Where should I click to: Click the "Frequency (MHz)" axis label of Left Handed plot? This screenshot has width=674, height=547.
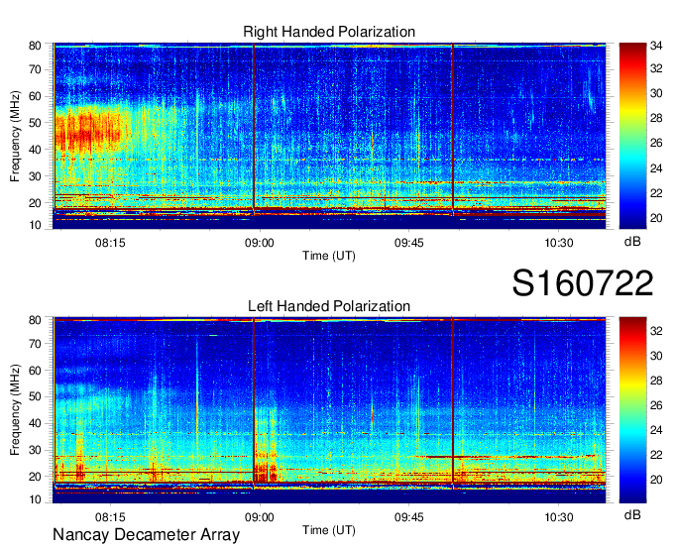click(x=15, y=410)
